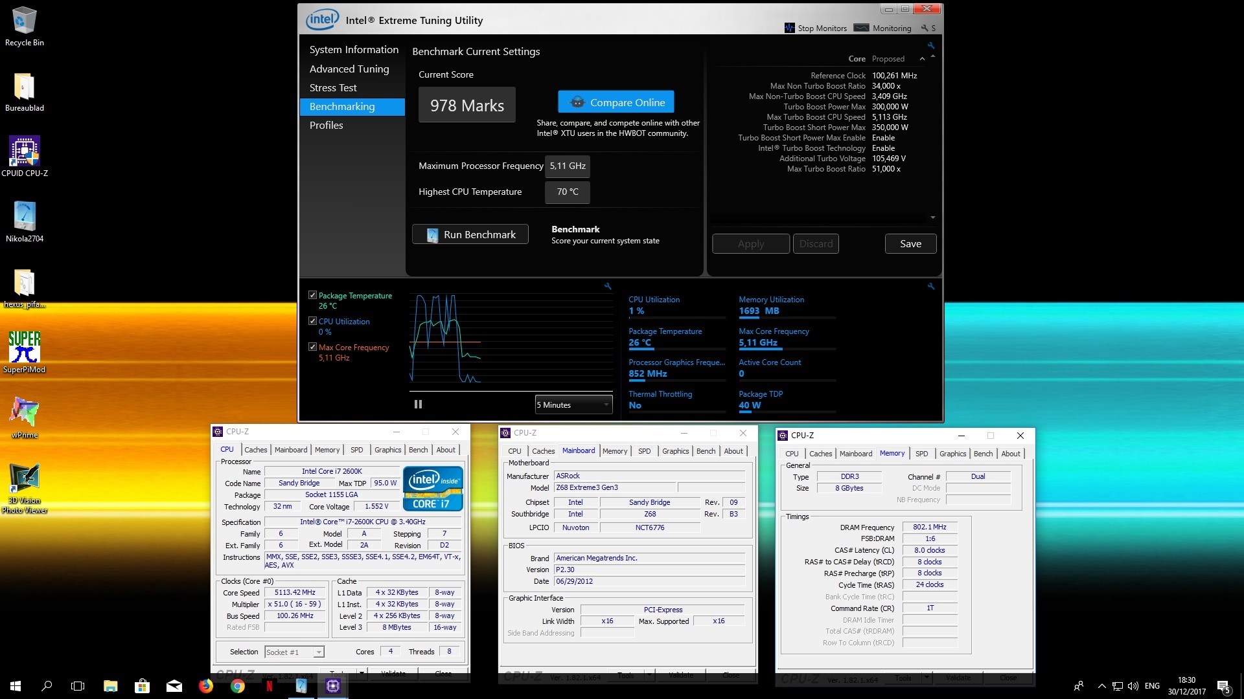1244x699 pixels.
Task: Uncheck the Max Core Frequency graph checkbox
Action: click(x=312, y=347)
